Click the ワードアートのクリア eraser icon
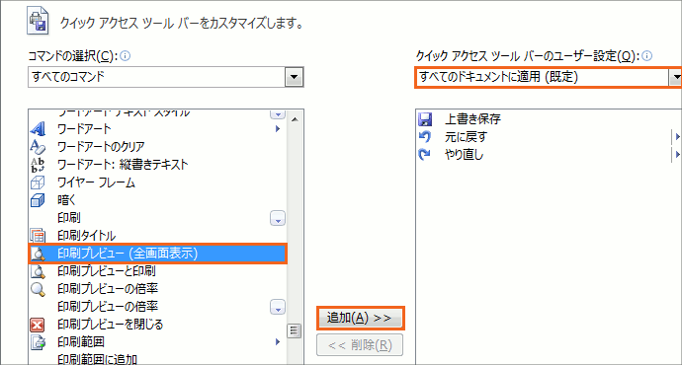Image resolution: width=682 pixels, height=365 pixels. [38, 147]
